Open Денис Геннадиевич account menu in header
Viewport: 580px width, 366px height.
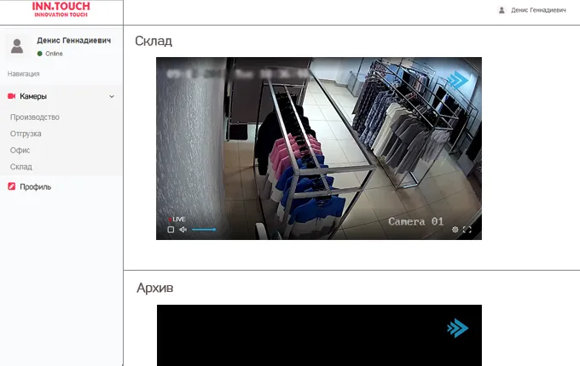(538, 10)
